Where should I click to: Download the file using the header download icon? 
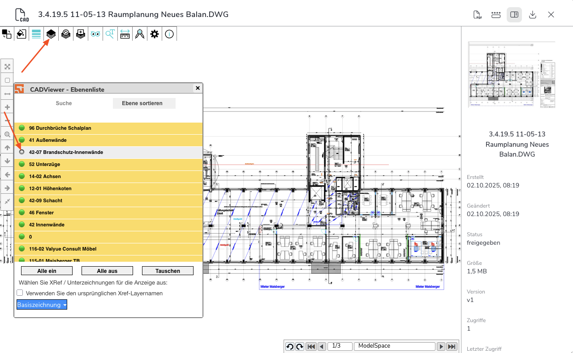pos(533,15)
